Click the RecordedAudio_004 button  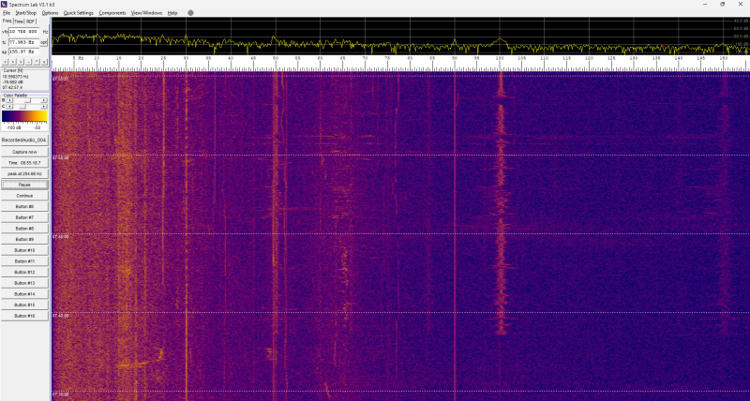(x=24, y=141)
